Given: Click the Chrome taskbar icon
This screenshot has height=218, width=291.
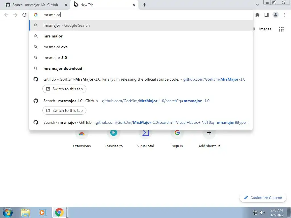Looking at the screenshot, I should pyautogui.click(x=59, y=212).
